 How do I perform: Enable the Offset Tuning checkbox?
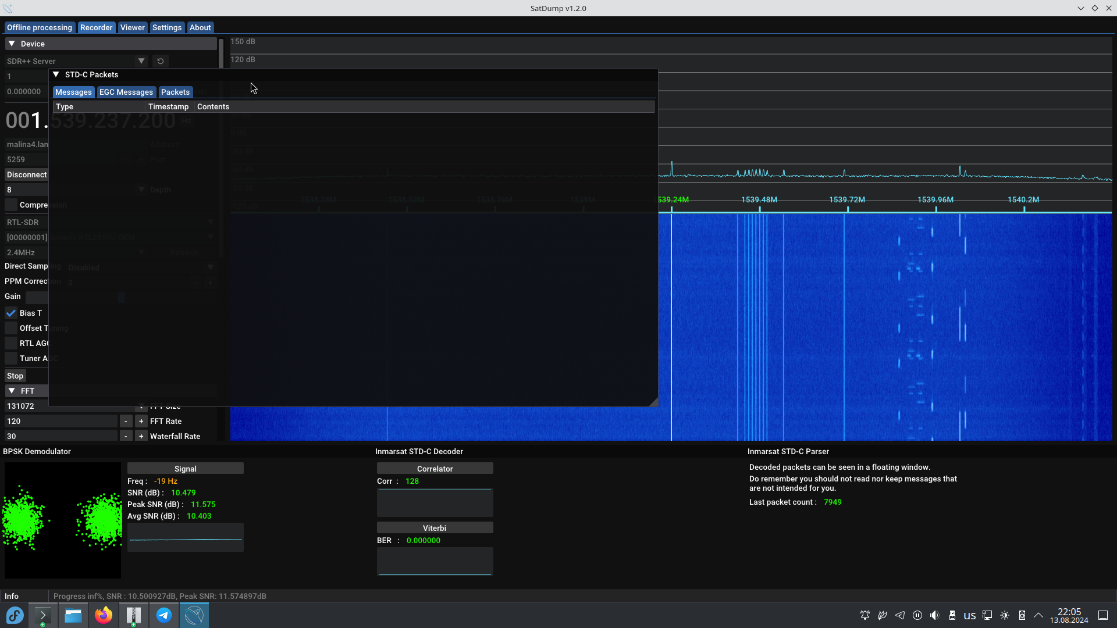pyautogui.click(x=11, y=328)
